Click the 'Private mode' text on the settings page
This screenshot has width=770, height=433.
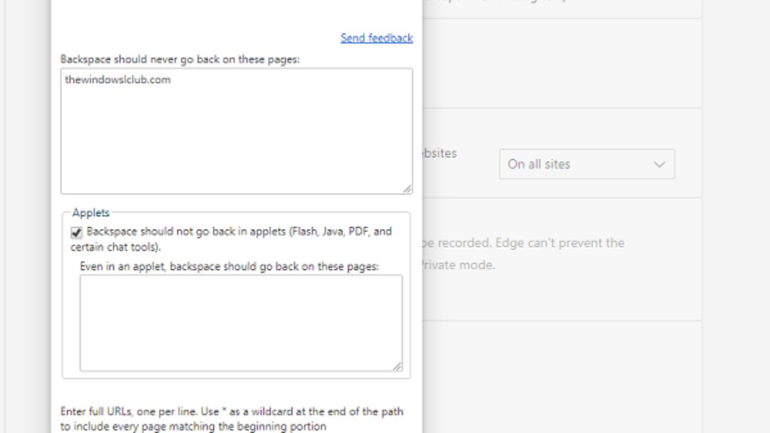coord(458,264)
